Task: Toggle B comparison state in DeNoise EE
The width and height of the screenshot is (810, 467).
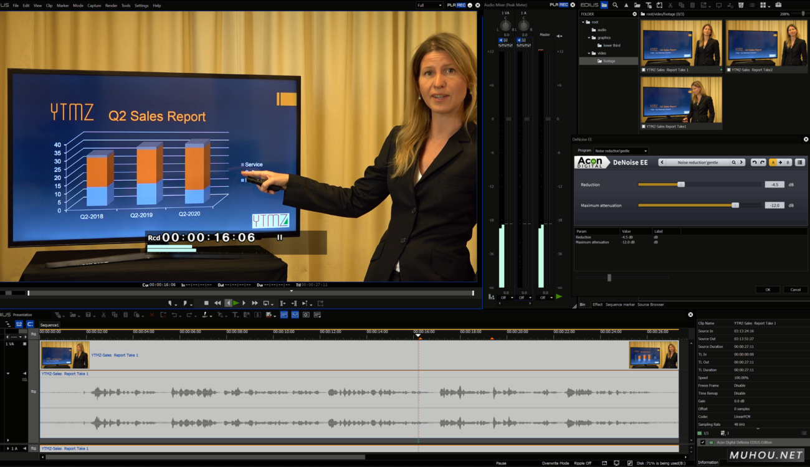Action: coord(788,163)
